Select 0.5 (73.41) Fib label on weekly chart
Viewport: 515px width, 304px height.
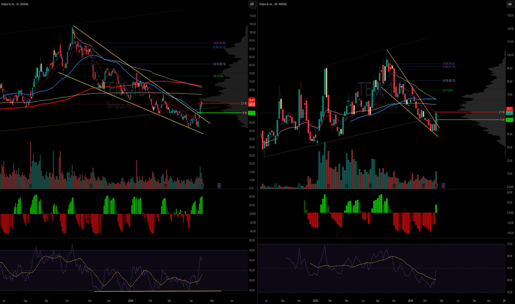(448, 91)
